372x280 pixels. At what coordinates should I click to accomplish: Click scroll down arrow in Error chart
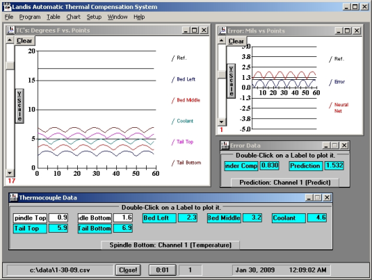(x=221, y=122)
